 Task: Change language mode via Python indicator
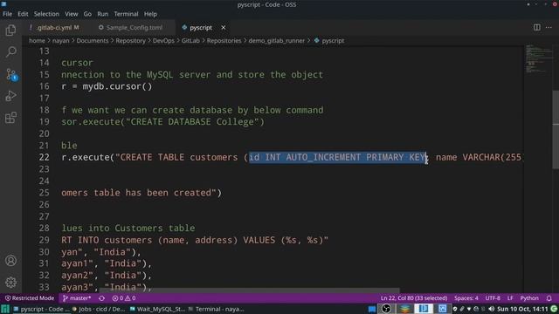click(x=529, y=298)
